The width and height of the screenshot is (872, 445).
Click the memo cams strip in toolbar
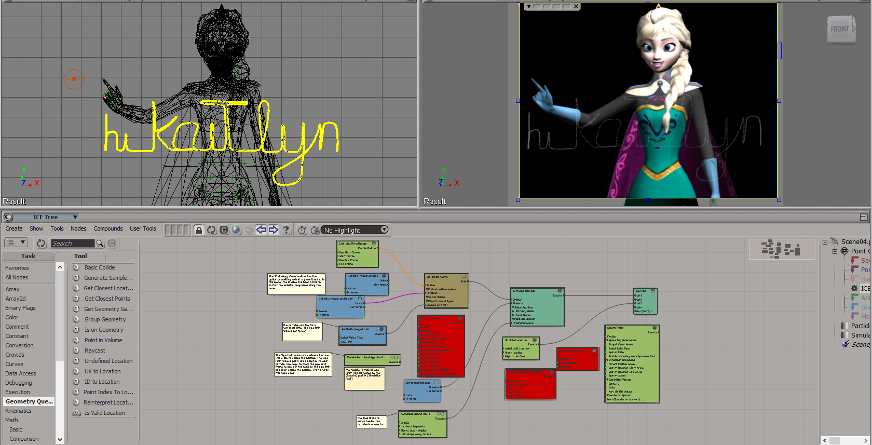point(176,230)
